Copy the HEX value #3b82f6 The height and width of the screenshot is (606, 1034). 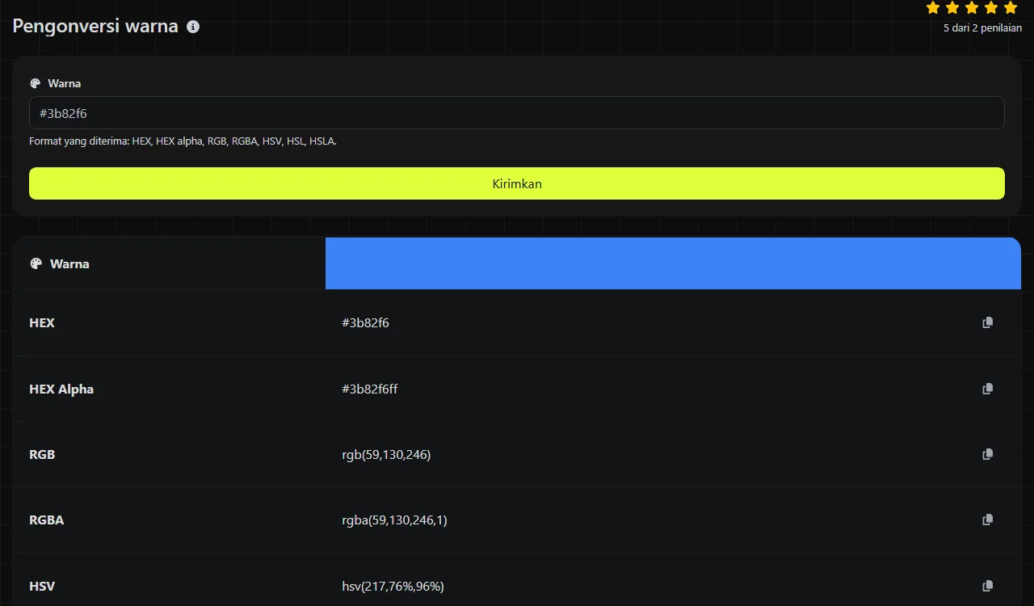pos(987,322)
